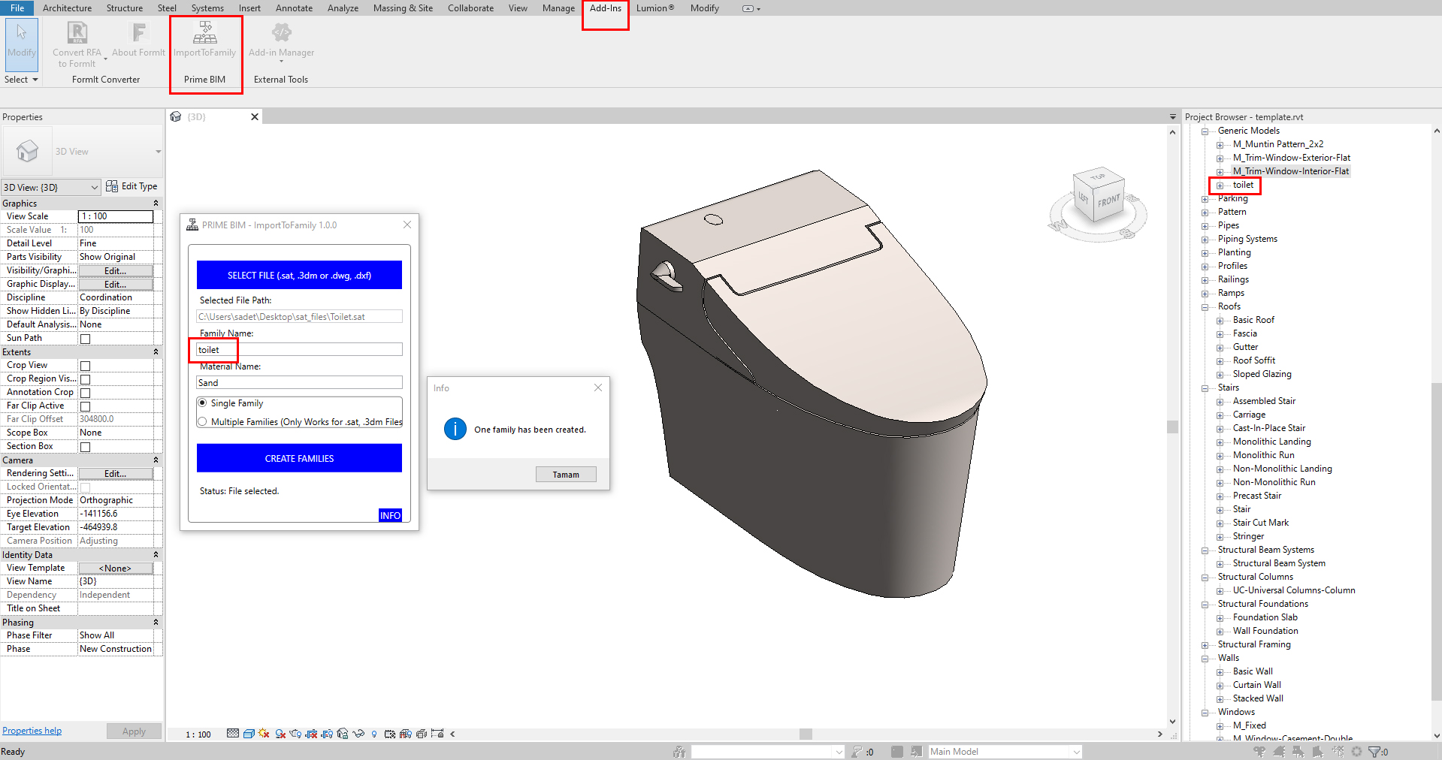Collapse the Generic Models tree node
The image size is (1442, 760).
pyautogui.click(x=1205, y=131)
